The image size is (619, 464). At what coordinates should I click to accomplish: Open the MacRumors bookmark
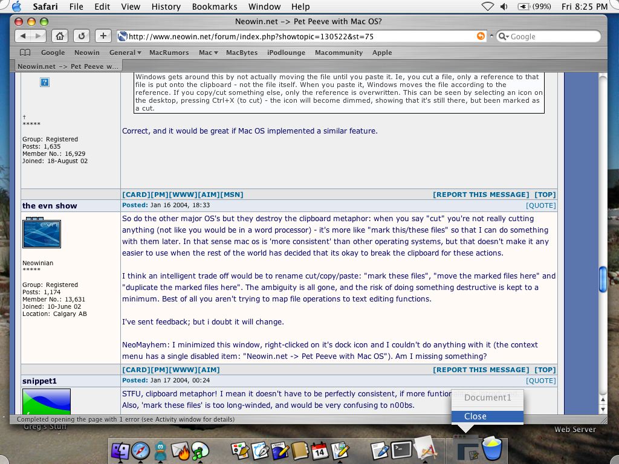coord(169,53)
